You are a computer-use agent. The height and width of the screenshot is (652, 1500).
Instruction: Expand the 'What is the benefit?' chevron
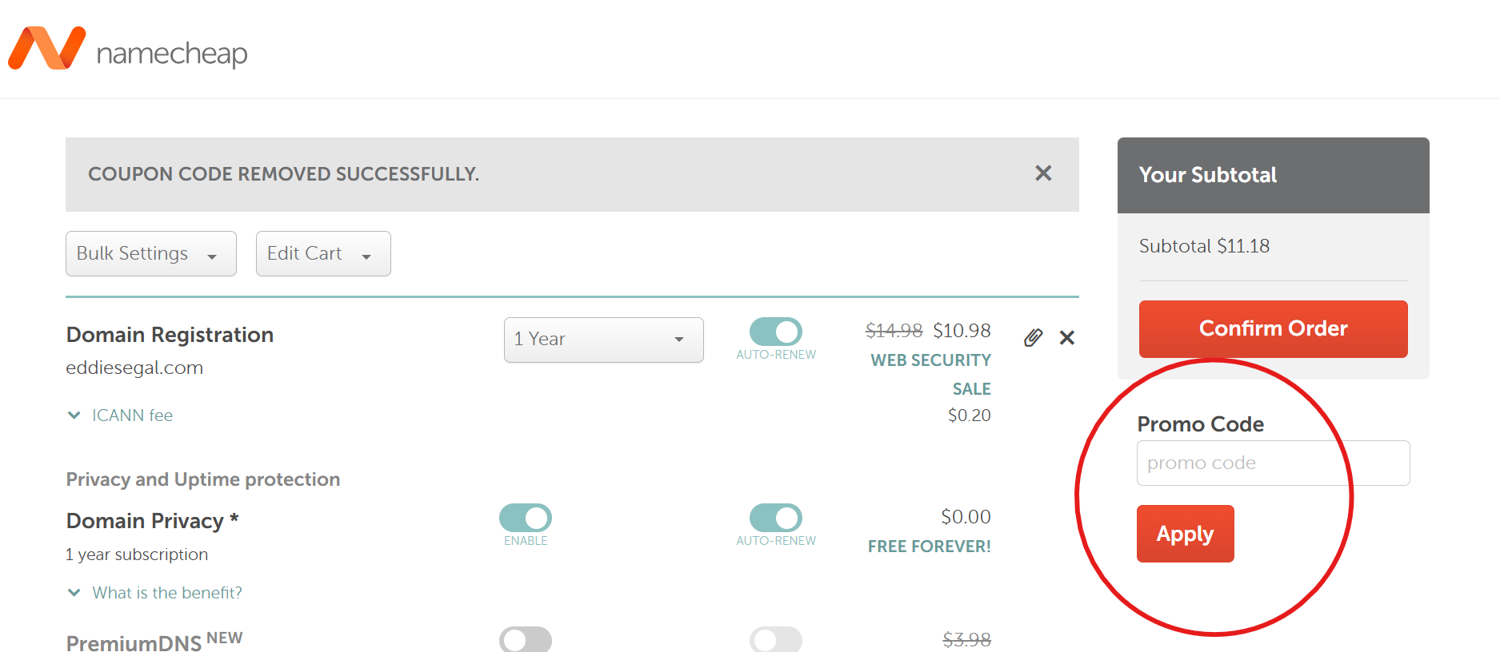click(74, 593)
